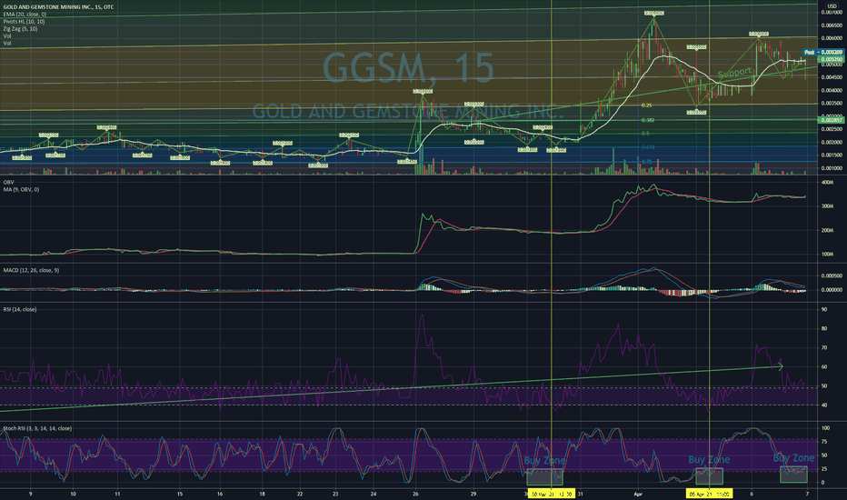This screenshot has height=500, width=847.
Task: Click the 0.618 Fibonacci level label
Action: pos(648,147)
